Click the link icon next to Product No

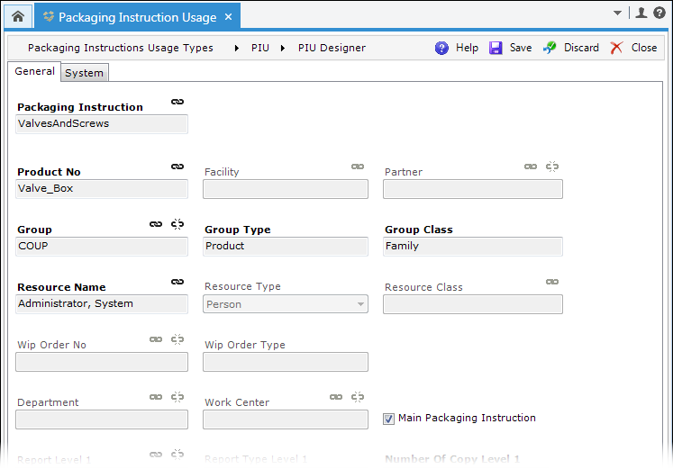(x=177, y=167)
